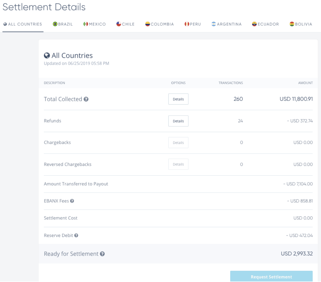The height and width of the screenshot is (282, 321).
Task: Click the Mexico flag icon
Action: (x=86, y=24)
